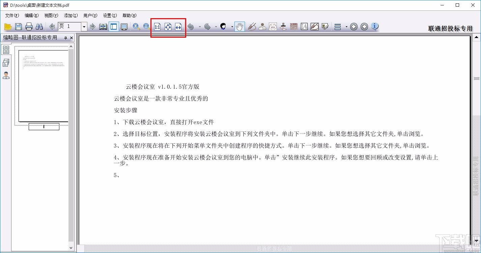Fit page width with horizontal-arrows icon

[x=178, y=27]
